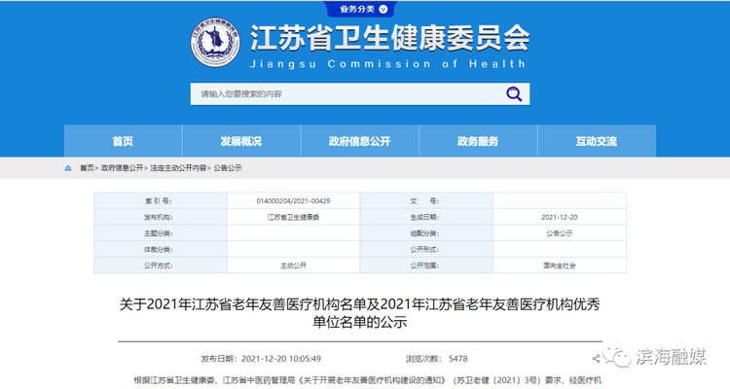Click the 法定主动公开内容 breadcrumb link

[x=178, y=168]
